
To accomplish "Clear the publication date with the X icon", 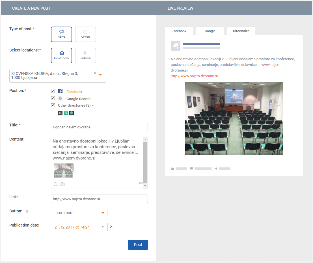I will [111, 227].
